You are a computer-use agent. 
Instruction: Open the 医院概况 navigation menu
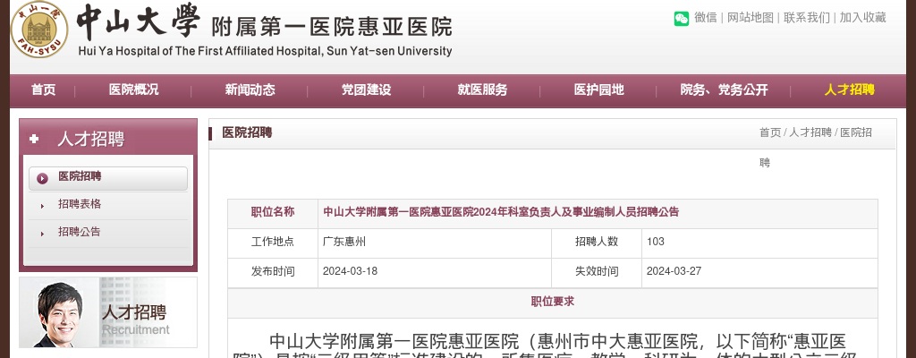(x=133, y=89)
